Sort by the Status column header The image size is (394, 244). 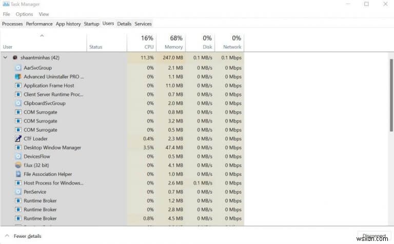click(107, 42)
